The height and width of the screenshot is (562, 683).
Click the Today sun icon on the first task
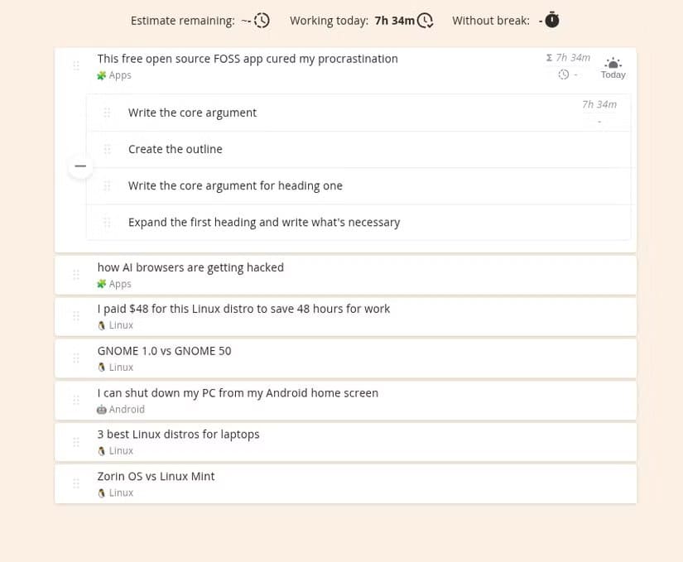[x=613, y=62]
